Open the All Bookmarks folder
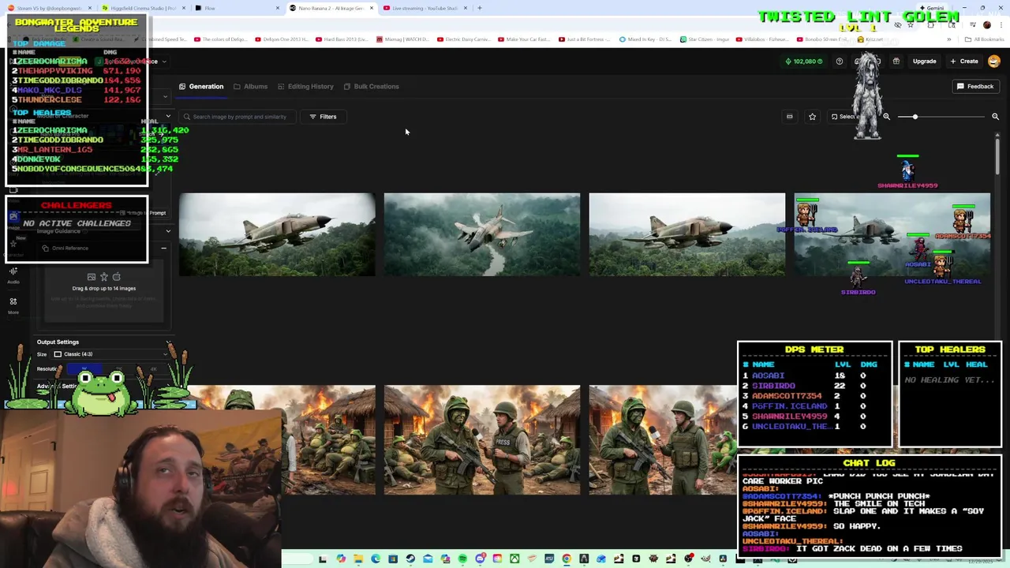1010x568 pixels. pyautogui.click(x=985, y=39)
